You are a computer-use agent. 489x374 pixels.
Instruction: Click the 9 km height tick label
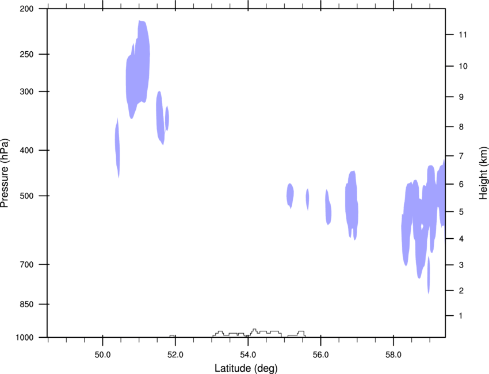tap(461, 97)
